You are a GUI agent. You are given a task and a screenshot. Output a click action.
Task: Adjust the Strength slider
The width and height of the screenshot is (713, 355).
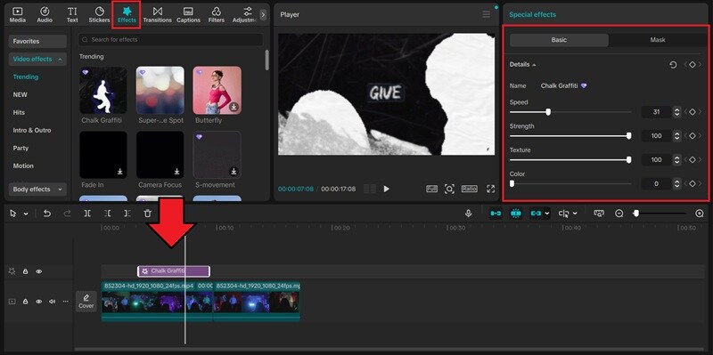(x=629, y=136)
